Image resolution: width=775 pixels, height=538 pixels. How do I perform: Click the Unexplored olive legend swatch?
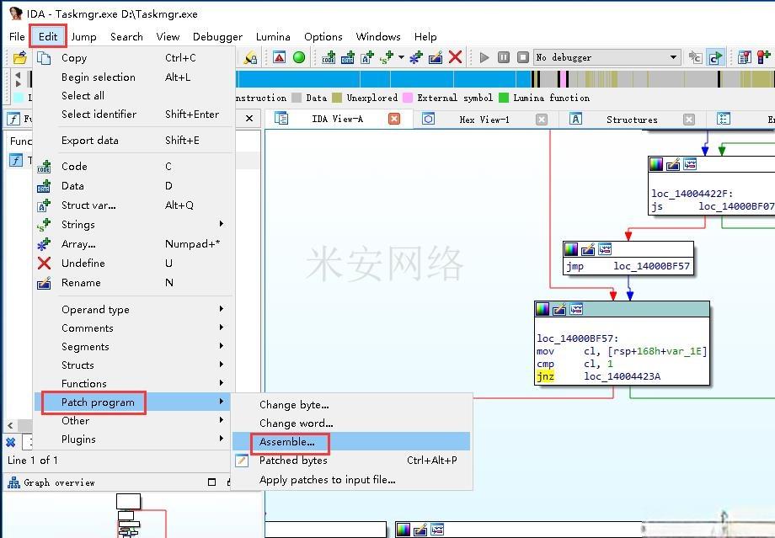point(337,98)
